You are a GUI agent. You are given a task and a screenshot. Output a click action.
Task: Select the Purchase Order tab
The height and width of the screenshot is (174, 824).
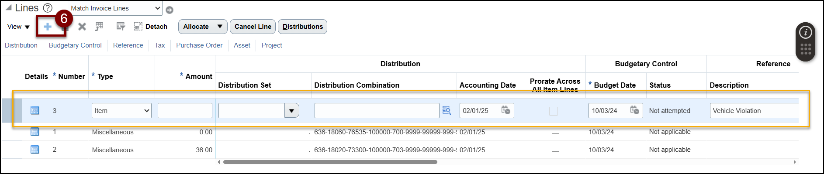pyautogui.click(x=199, y=45)
